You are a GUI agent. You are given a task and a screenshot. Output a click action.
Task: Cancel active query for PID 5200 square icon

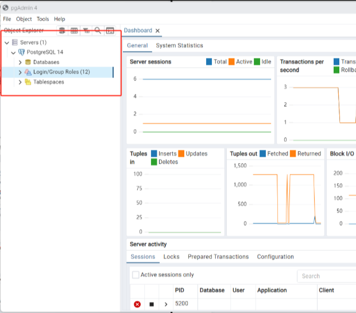(x=152, y=304)
